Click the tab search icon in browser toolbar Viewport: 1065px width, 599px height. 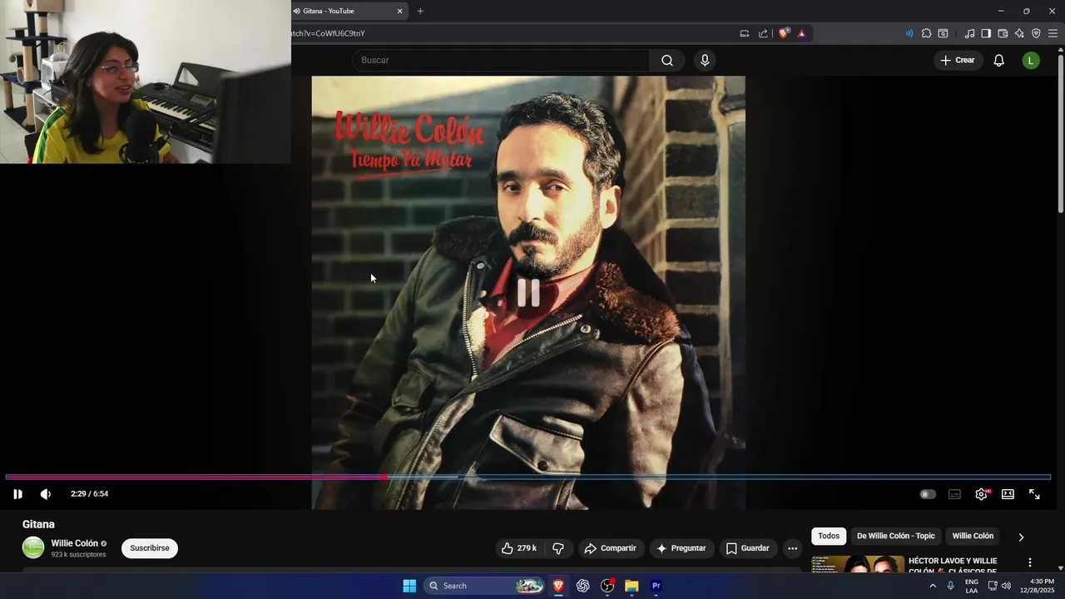(x=943, y=33)
